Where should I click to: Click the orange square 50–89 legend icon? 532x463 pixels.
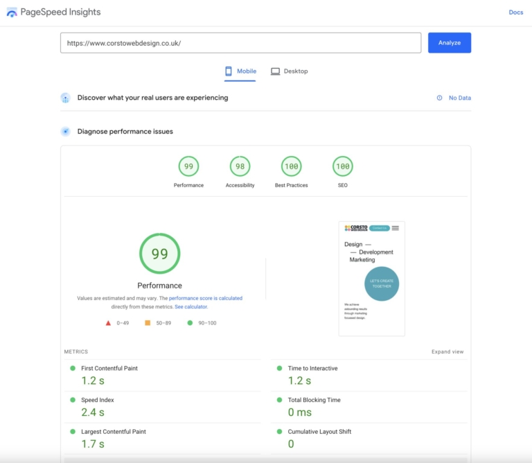[x=148, y=323]
